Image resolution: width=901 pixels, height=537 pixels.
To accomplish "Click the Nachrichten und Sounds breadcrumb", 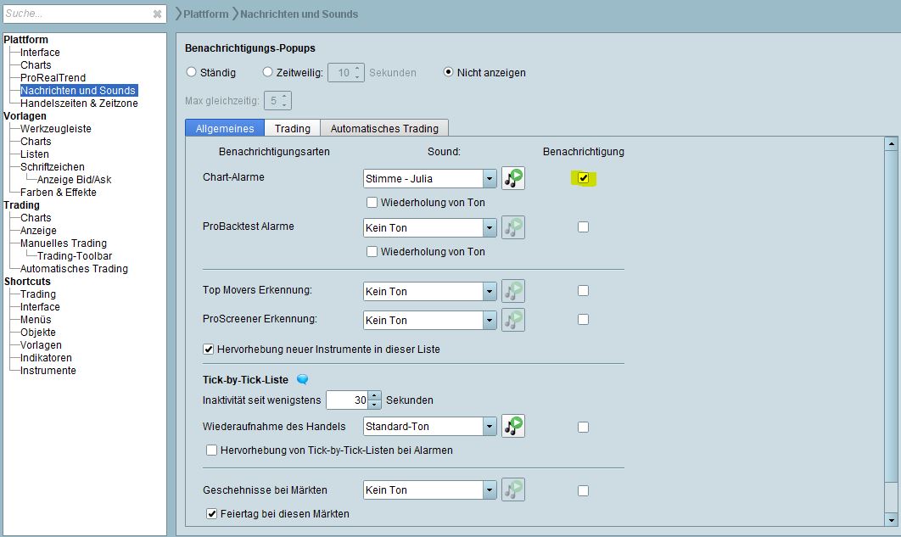I will point(299,14).
